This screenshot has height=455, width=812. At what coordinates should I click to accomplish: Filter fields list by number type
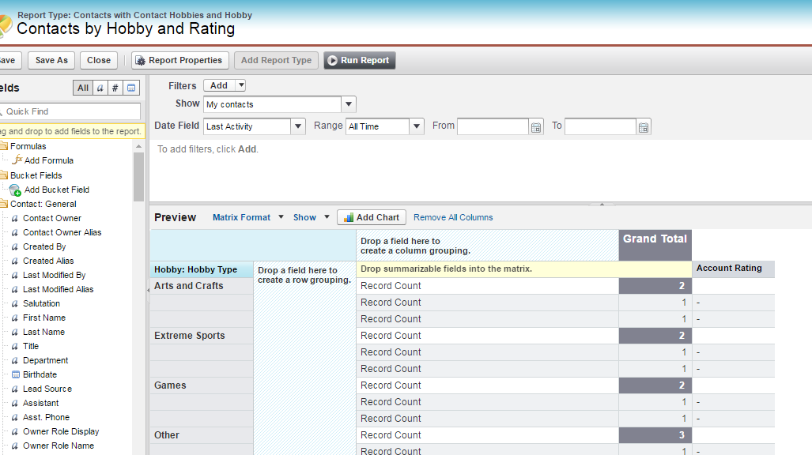[115, 88]
